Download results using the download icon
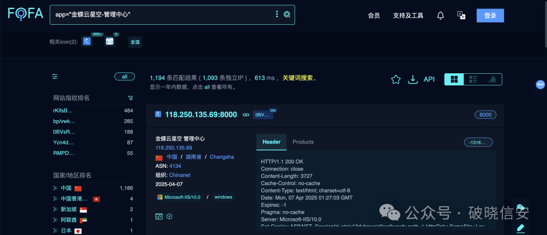This screenshot has width=547, height=235. pyautogui.click(x=413, y=79)
